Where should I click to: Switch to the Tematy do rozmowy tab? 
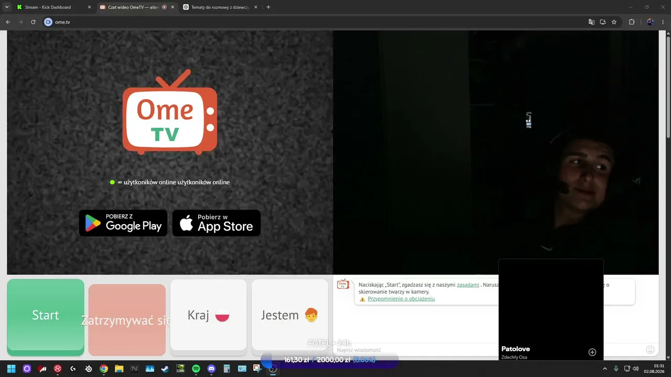tap(221, 7)
